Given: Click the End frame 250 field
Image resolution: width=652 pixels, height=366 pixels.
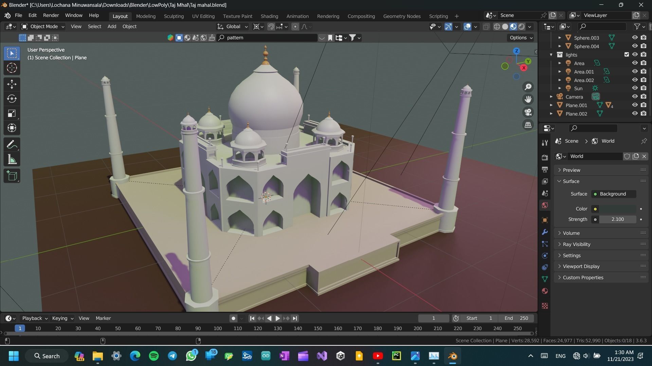Looking at the screenshot, I should pyautogui.click(x=516, y=318).
